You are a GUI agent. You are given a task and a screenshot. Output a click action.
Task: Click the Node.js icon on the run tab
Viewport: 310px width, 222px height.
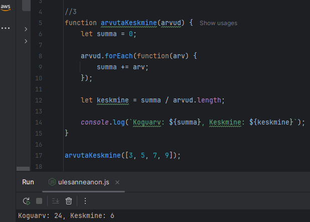click(x=52, y=182)
